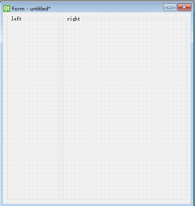Select the "right" group box title
This screenshot has width=195, height=206.
click(x=73, y=19)
